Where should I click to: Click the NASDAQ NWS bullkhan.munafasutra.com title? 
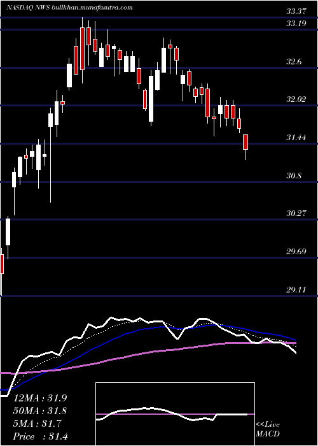click(69, 8)
